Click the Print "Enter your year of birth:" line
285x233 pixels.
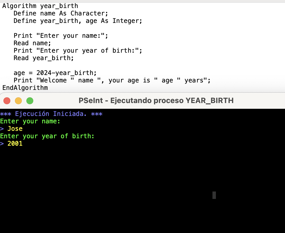pyautogui.click(x=78, y=50)
